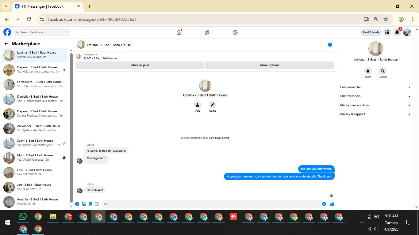419x235 pixels.
Task: Click Mark as paid button
Action: tap(140, 65)
